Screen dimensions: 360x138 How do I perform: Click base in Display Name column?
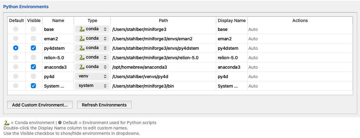pyautogui.click(x=223, y=29)
